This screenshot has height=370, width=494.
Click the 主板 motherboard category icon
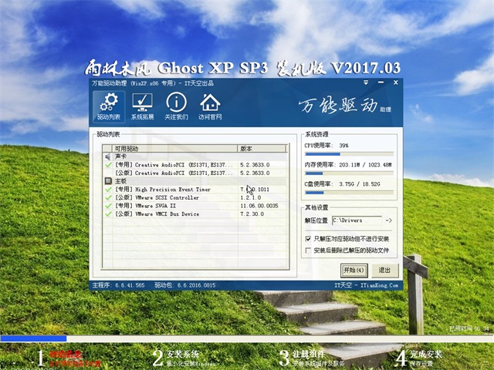(x=108, y=181)
